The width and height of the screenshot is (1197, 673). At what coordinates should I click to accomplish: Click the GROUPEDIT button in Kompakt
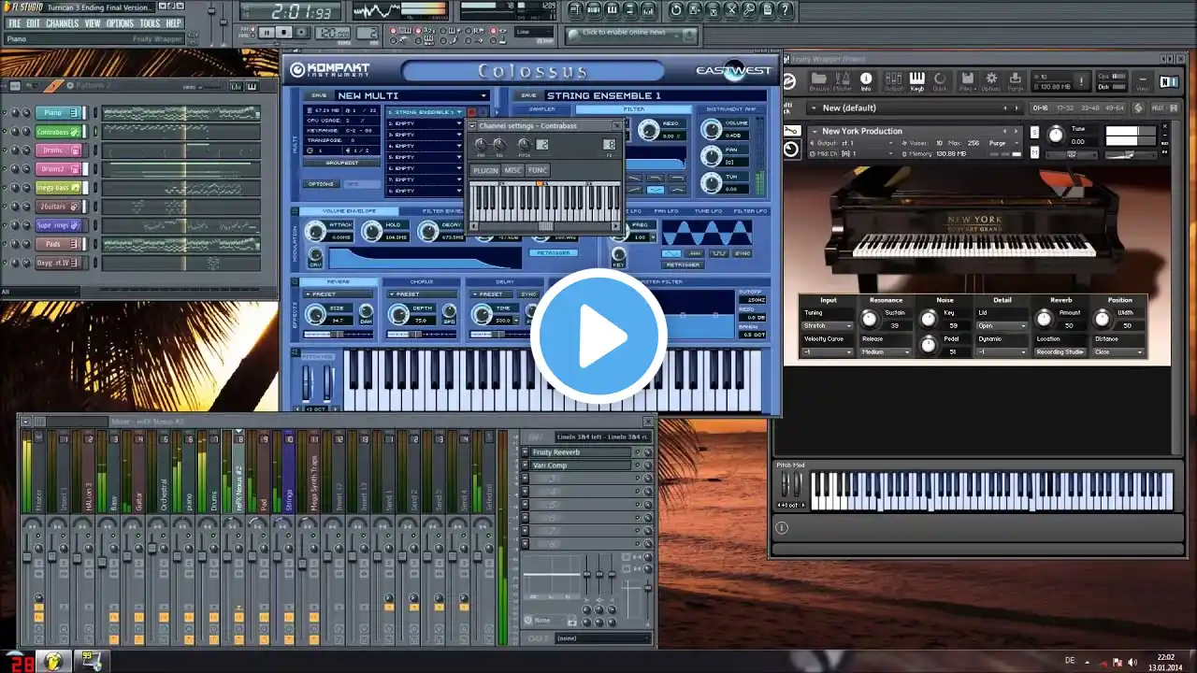coord(342,163)
